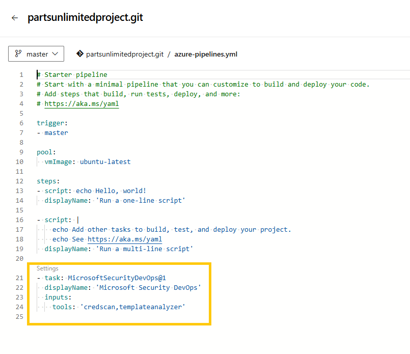Viewport: 410px width, 354px height.
Task: Click line number 25 in the gutter
Action: point(20,317)
